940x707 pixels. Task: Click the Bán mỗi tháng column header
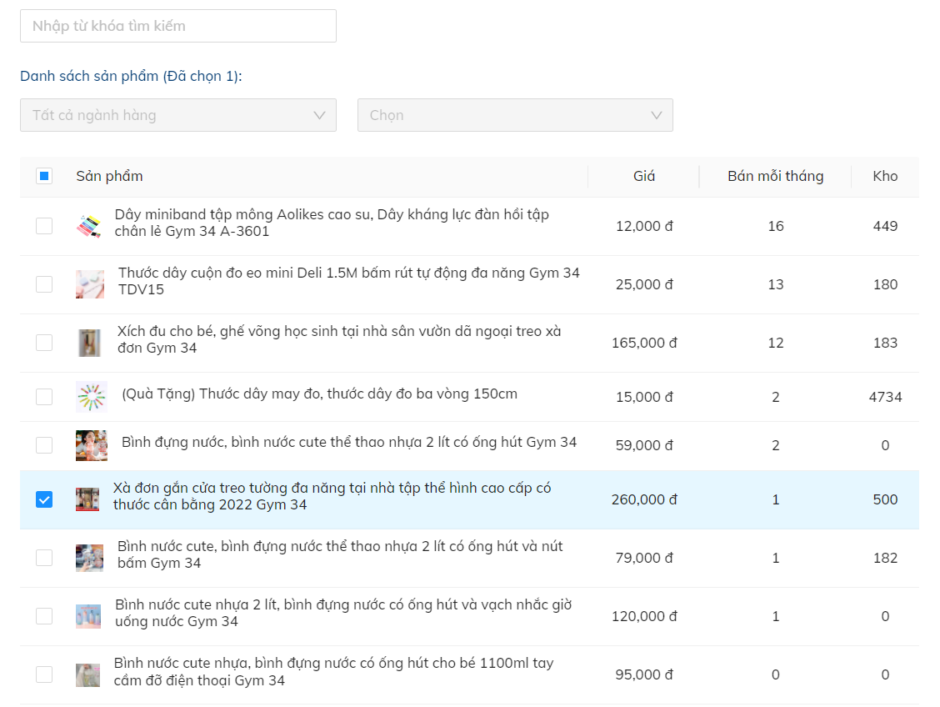tap(775, 176)
